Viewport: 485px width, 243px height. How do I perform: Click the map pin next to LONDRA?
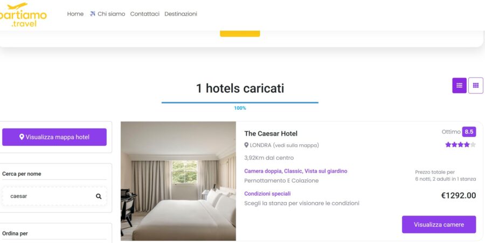(246, 145)
